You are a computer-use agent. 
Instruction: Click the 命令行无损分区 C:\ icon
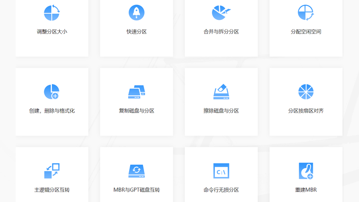click(x=221, y=171)
